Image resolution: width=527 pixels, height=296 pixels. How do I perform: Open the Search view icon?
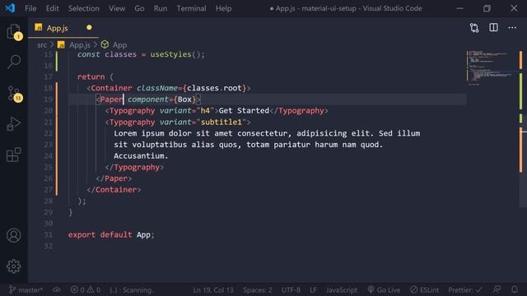click(x=14, y=62)
